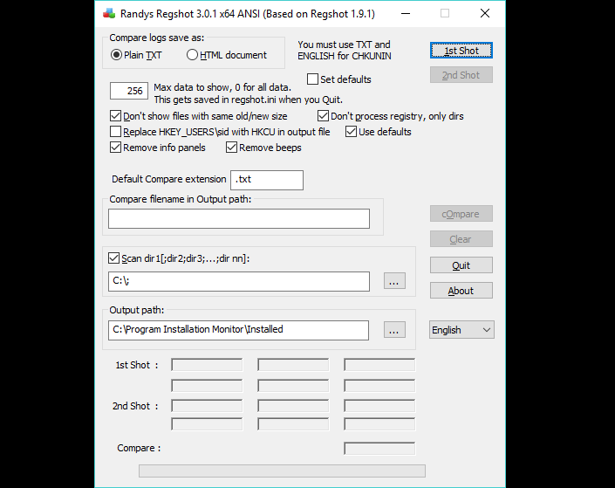
Task: Click the 'Max data to show, 0 for all data.' text
Action: (x=222, y=87)
